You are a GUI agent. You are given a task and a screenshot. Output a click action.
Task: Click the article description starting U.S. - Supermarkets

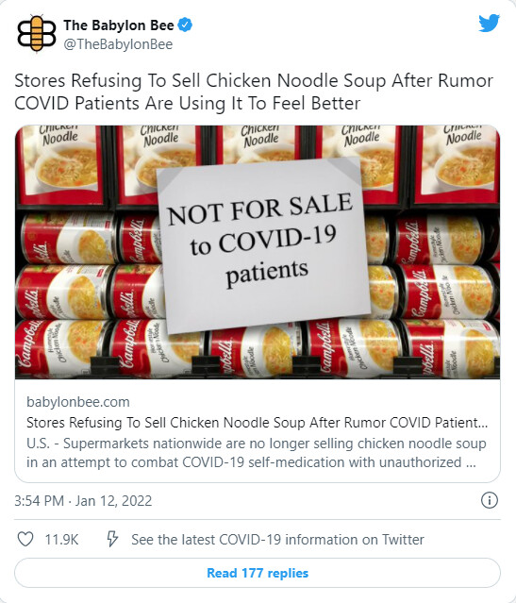(x=257, y=453)
